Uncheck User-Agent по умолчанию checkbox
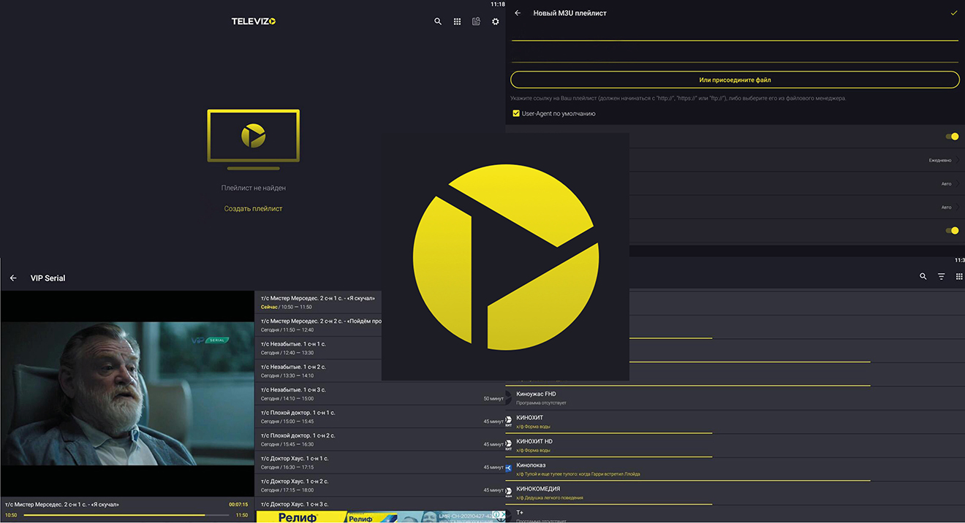 pos(516,114)
